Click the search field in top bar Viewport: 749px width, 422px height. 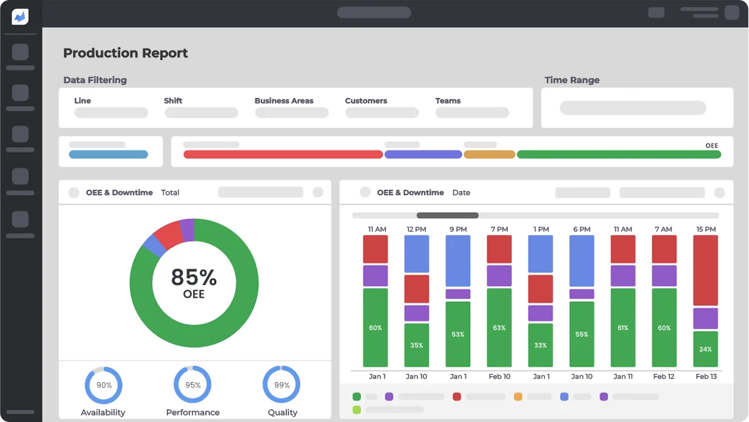pyautogui.click(x=374, y=12)
